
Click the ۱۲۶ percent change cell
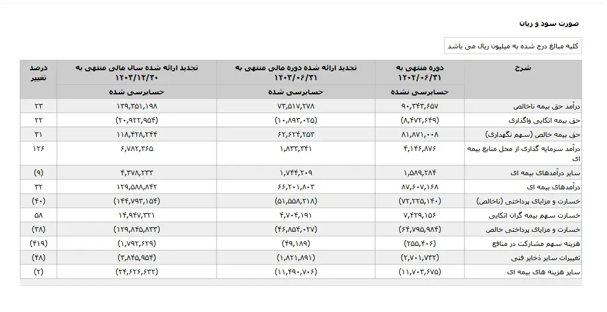click(38, 149)
